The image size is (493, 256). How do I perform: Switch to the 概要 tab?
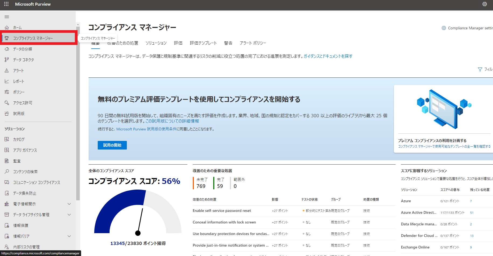click(96, 43)
